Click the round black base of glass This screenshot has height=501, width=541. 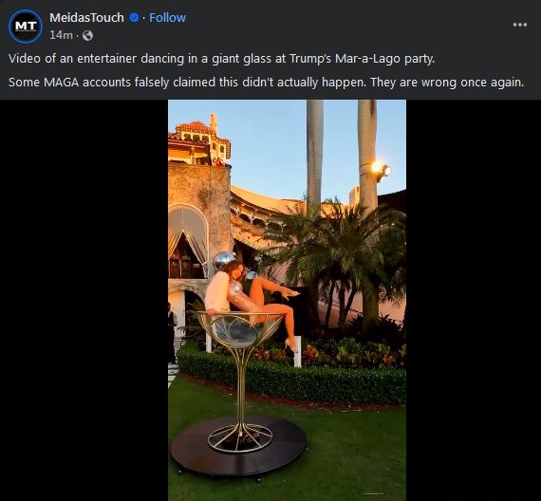click(238, 445)
